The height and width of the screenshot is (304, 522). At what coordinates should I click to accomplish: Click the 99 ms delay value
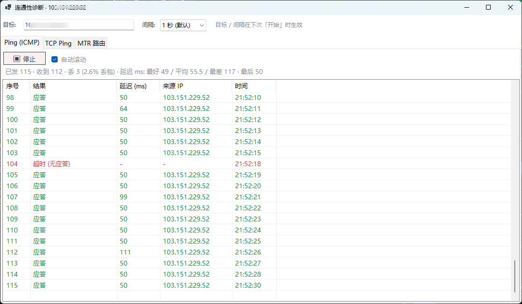coord(124,197)
